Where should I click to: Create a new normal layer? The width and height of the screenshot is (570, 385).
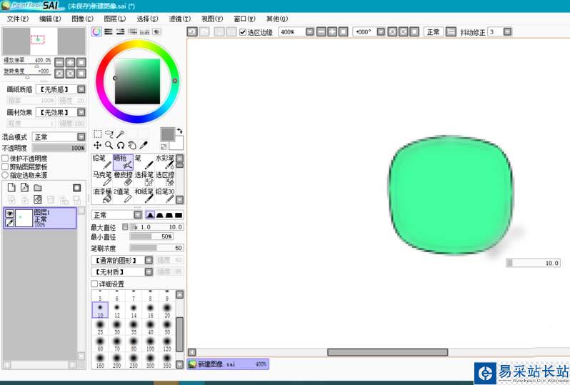pyautogui.click(x=11, y=188)
